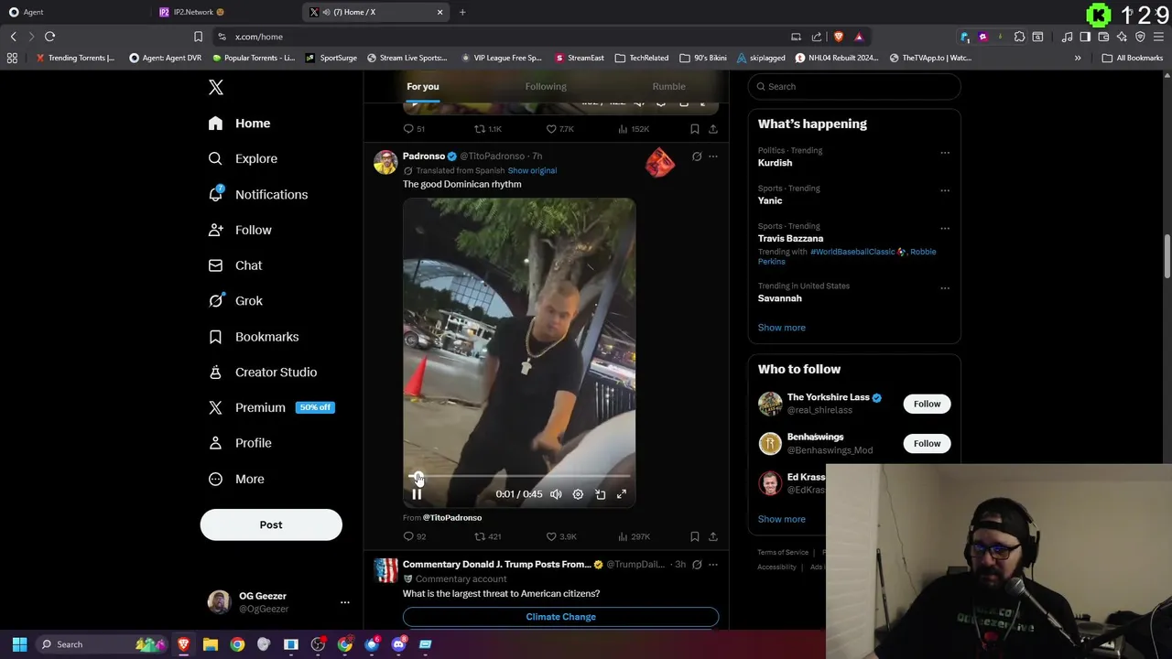The height and width of the screenshot is (659, 1172).
Task: Open Grok explain icon on Padronso post
Action: pyautogui.click(x=697, y=157)
